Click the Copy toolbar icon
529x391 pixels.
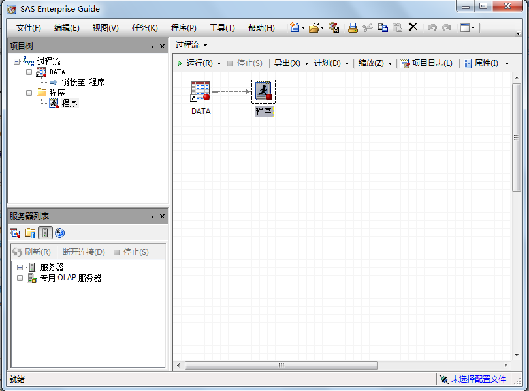pos(383,27)
